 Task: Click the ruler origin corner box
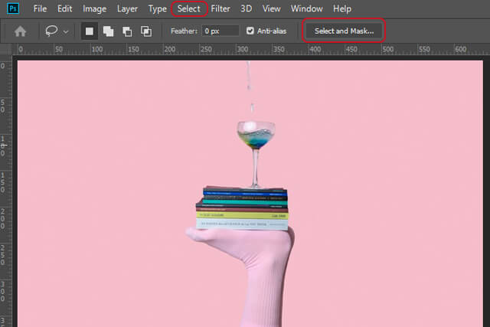point(5,49)
